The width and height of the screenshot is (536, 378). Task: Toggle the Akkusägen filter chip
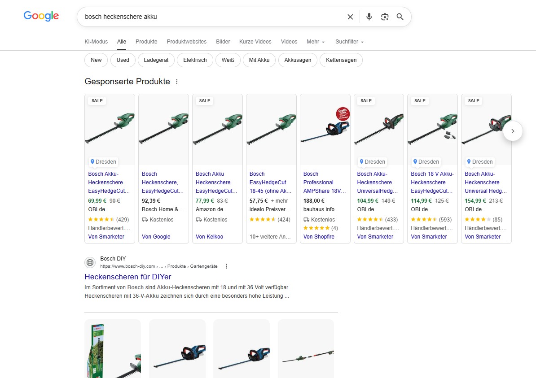[298, 60]
